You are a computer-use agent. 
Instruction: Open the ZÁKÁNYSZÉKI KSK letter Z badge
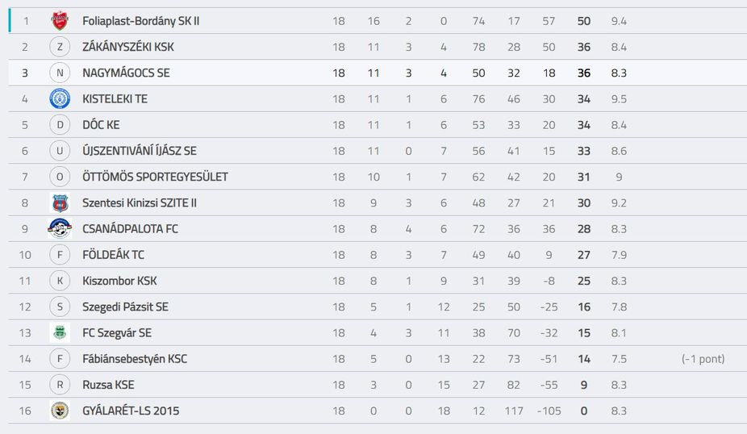click(x=60, y=47)
